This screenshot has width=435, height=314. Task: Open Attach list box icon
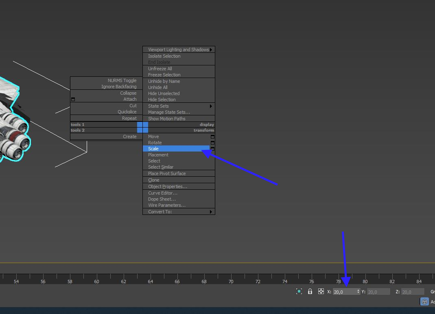[73, 100]
